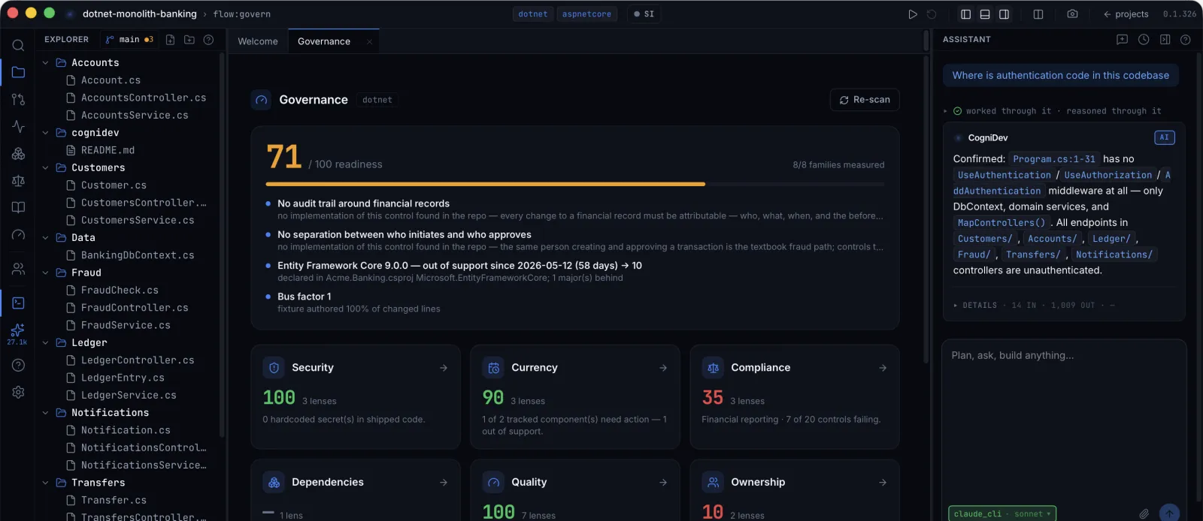Open chat history clock icon in Assistant

tap(1144, 40)
